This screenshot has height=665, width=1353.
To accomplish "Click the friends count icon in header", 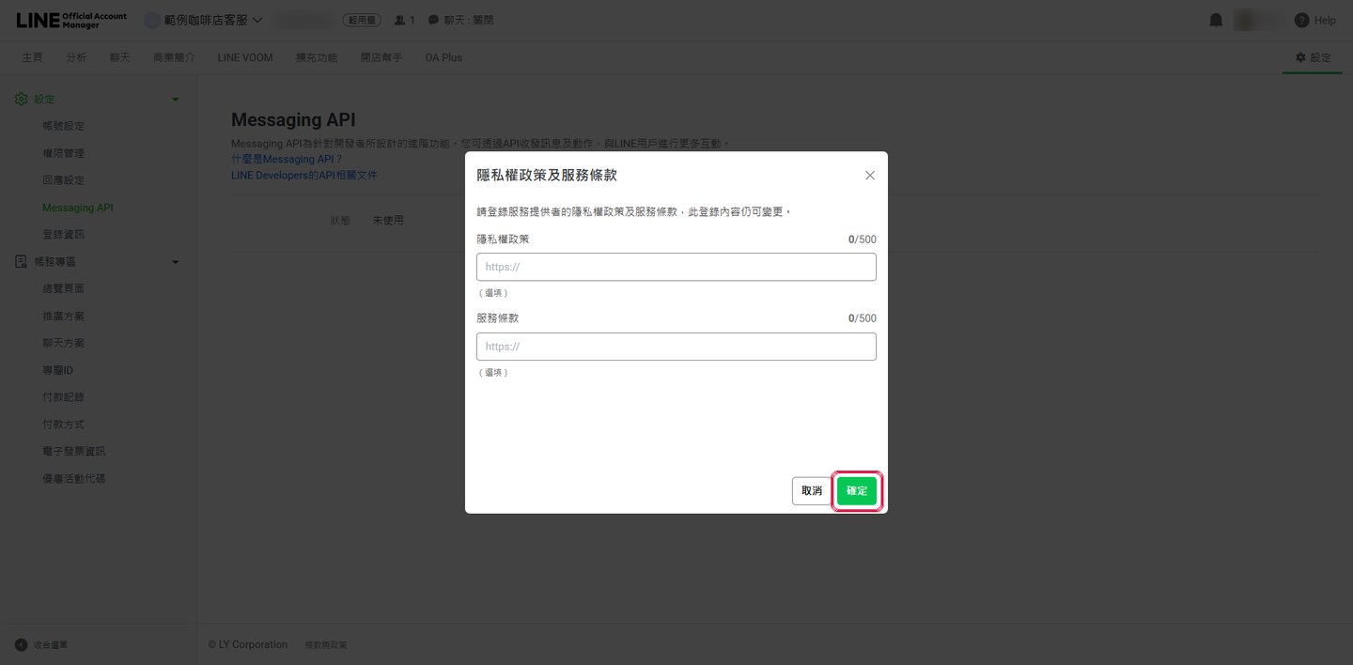I will (x=399, y=20).
